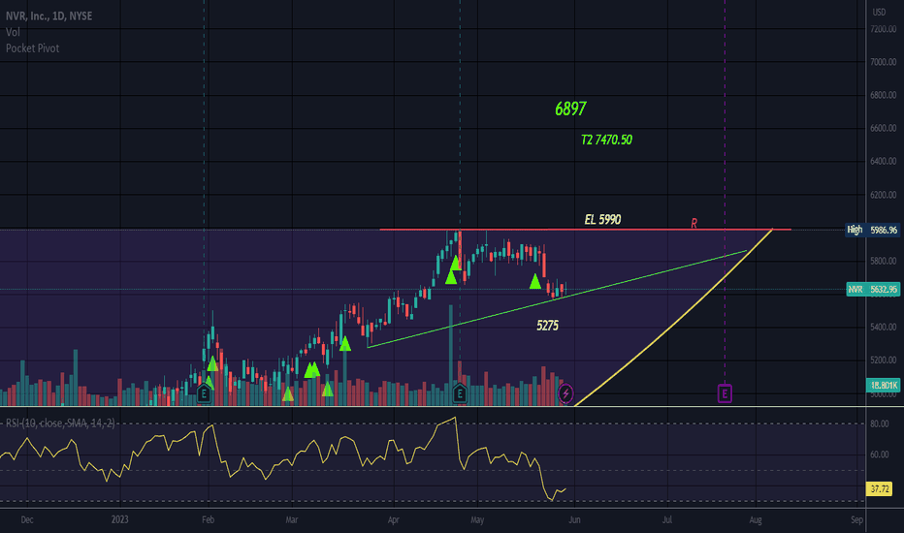The width and height of the screenshot is (904, 533).
Task: Click the purple future earnings E marker
Action: tap(725, 393)
